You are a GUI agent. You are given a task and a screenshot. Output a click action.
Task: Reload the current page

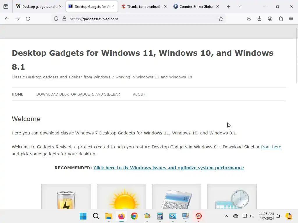point(28,19)
